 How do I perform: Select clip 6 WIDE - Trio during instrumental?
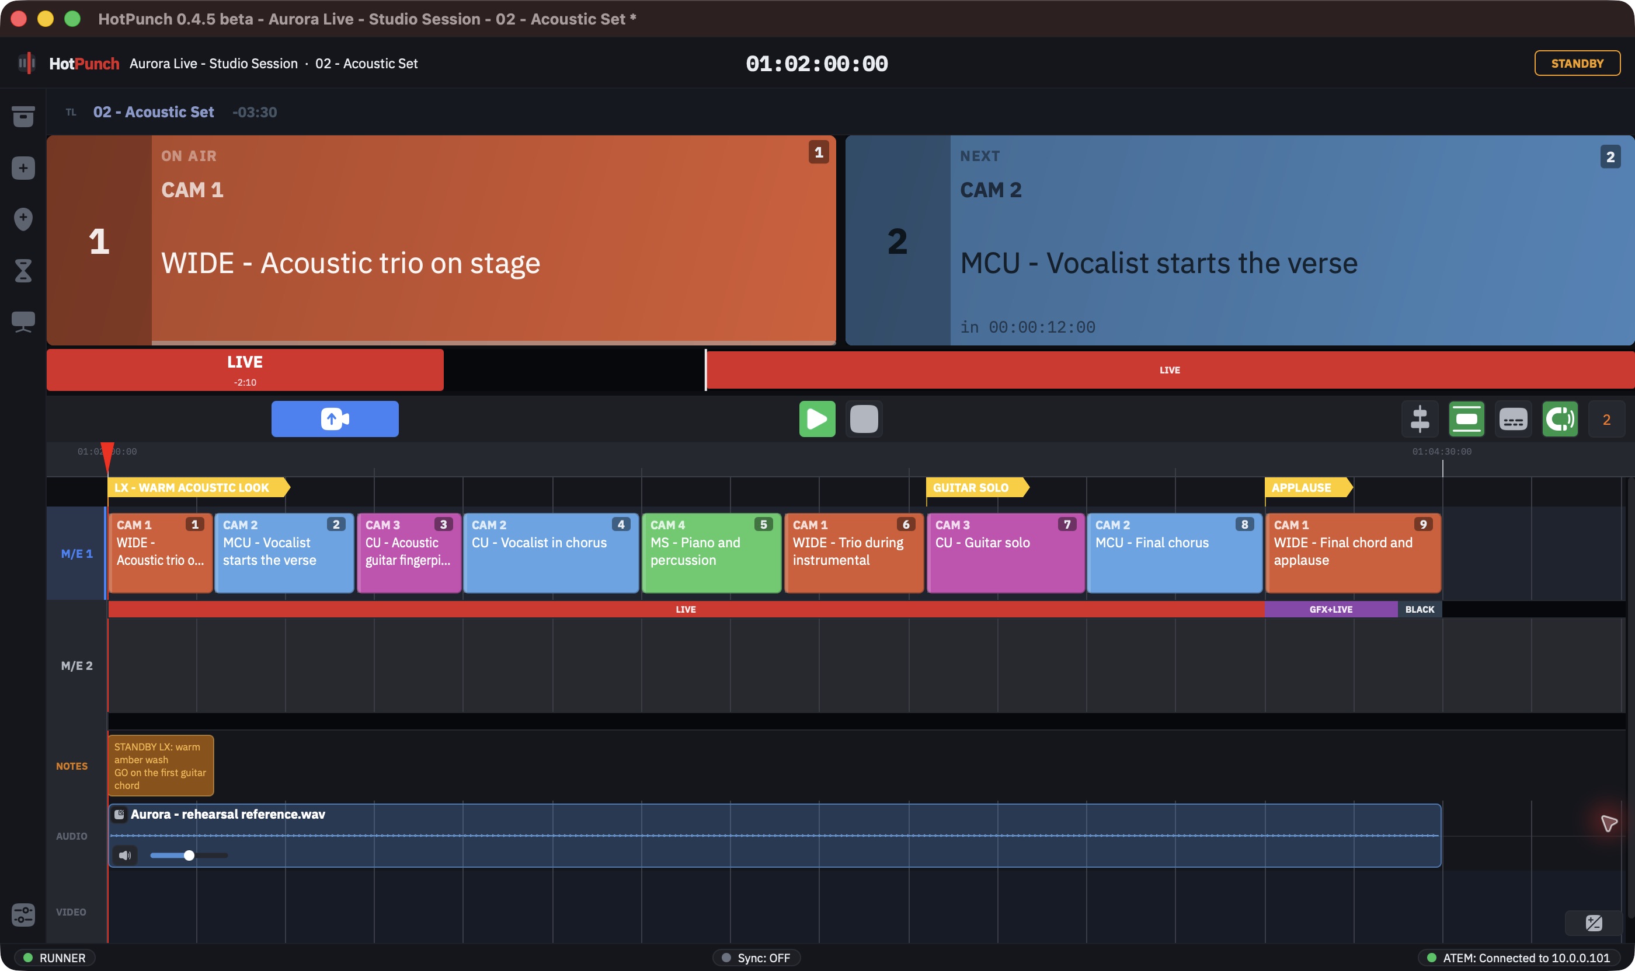(854, 553)
